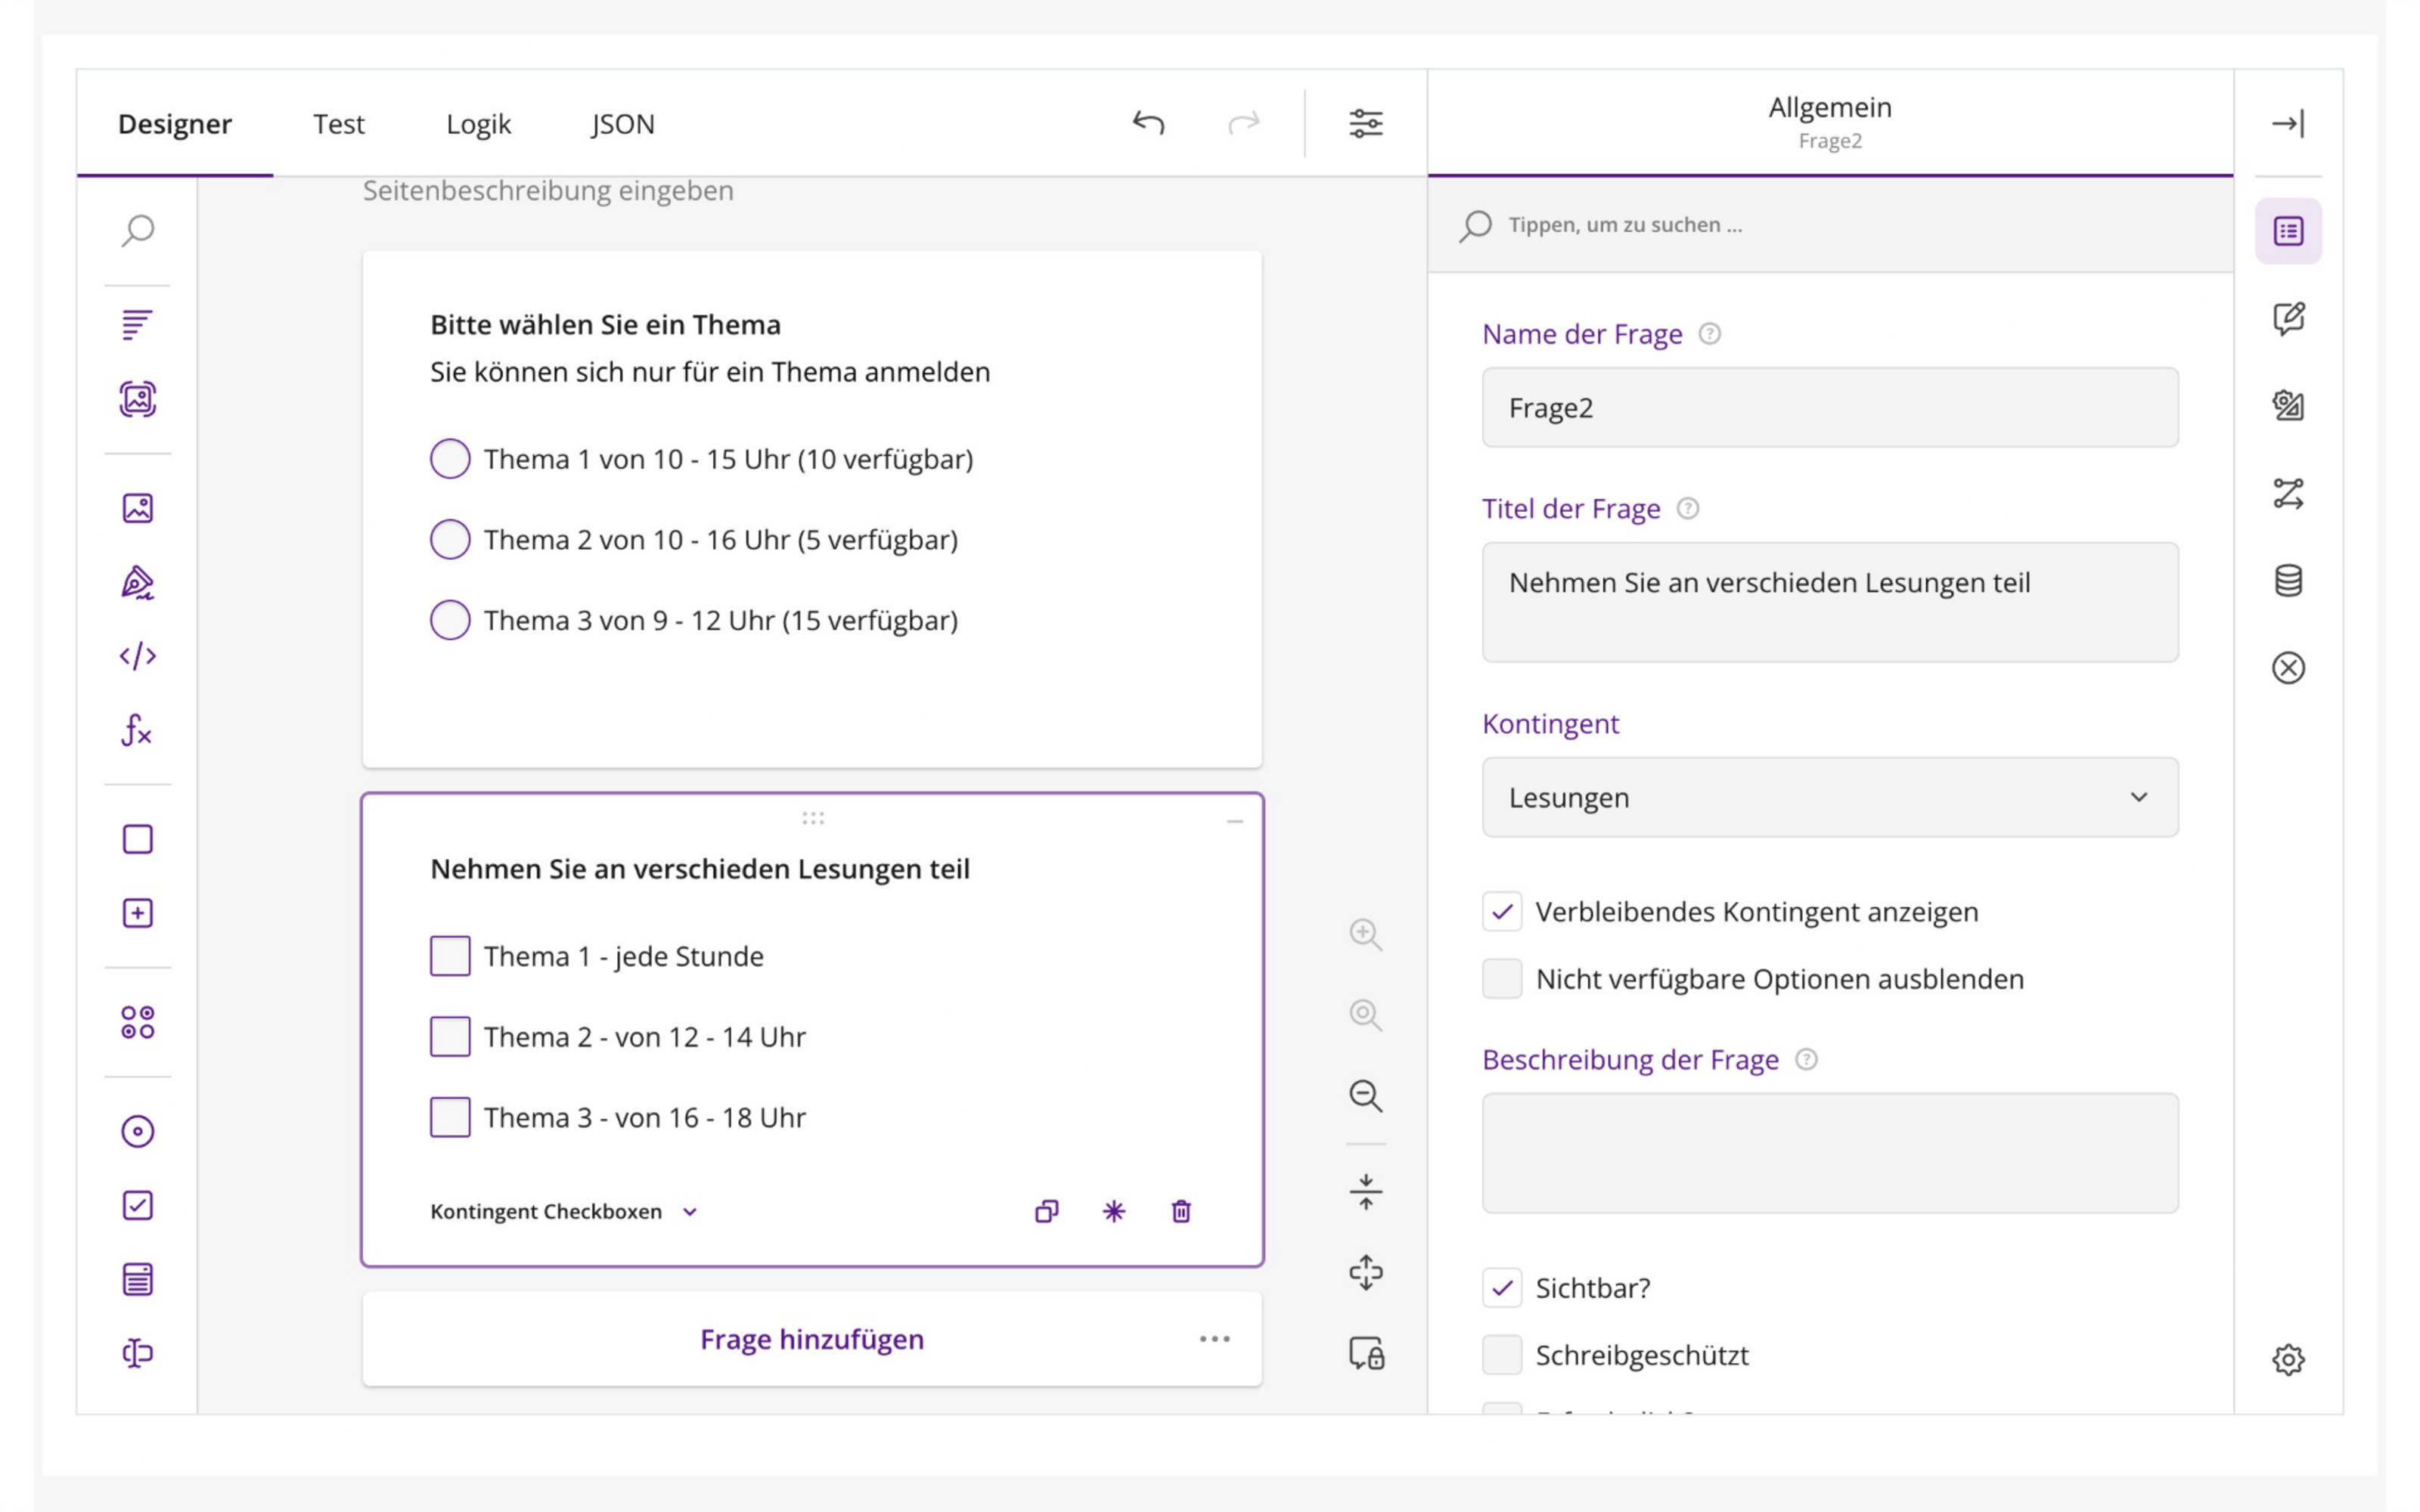Select radio Thema 3 von 9 - 12 Uhr
The width and height of the screenshot is (2420, 1512).
click(x=450, y=620)
